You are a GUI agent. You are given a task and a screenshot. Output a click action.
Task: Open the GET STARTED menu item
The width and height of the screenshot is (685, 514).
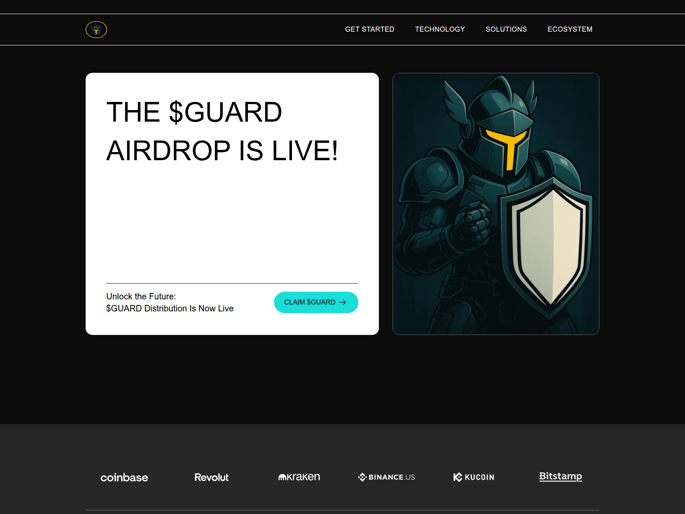tap(369, 29)
